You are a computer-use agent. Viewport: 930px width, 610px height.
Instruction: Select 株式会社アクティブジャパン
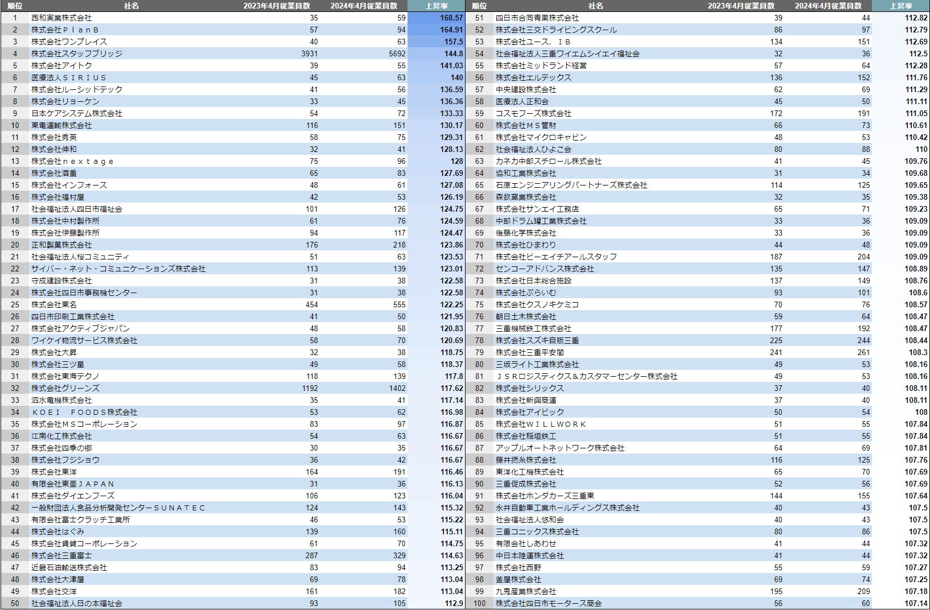click(80, 328)
